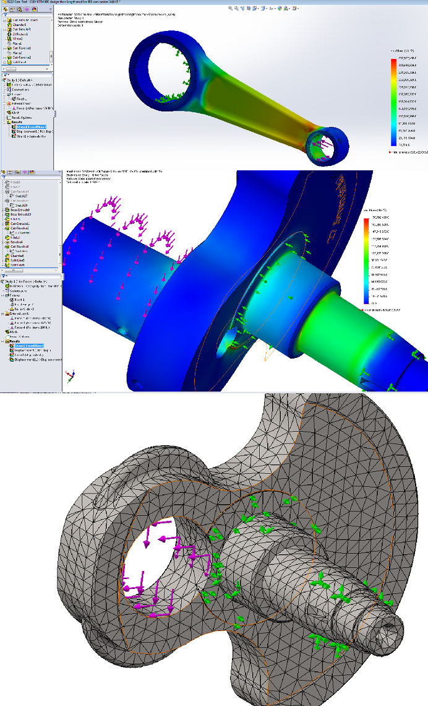The image size is (428, 706).
Task: Click yield strength marker under con rod legend
Action: point(390,152)
